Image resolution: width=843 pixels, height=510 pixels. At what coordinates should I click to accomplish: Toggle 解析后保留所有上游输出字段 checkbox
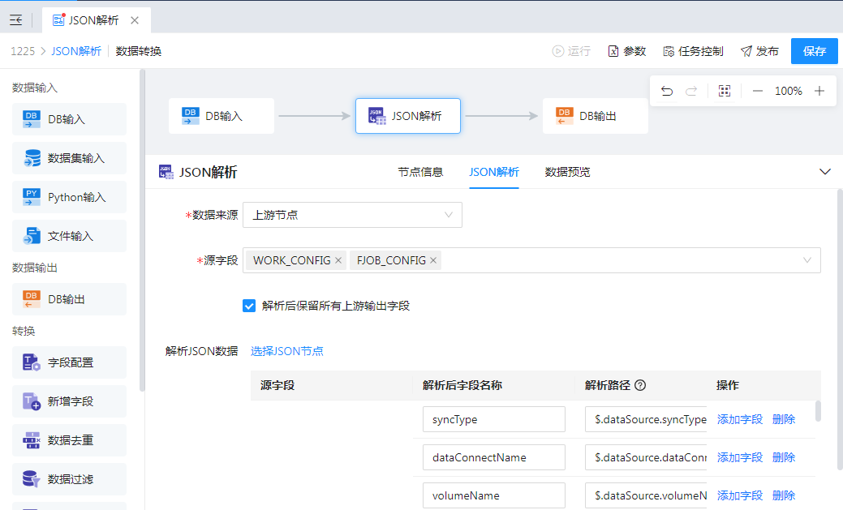point(249,306)
